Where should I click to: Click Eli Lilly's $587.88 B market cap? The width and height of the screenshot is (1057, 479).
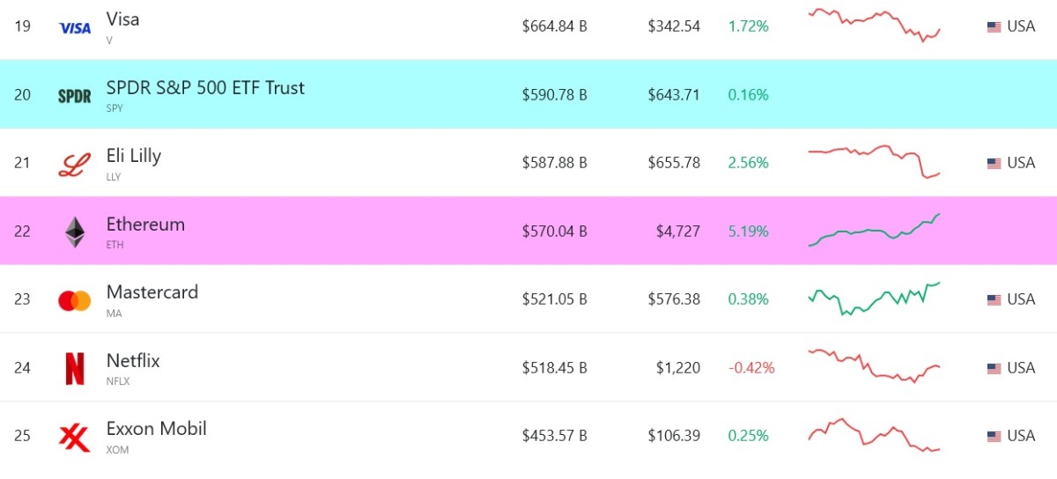click(554, 163)
